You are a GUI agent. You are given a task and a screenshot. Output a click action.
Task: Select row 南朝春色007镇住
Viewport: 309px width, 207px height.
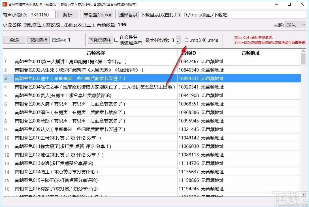(x=95, y=112)
